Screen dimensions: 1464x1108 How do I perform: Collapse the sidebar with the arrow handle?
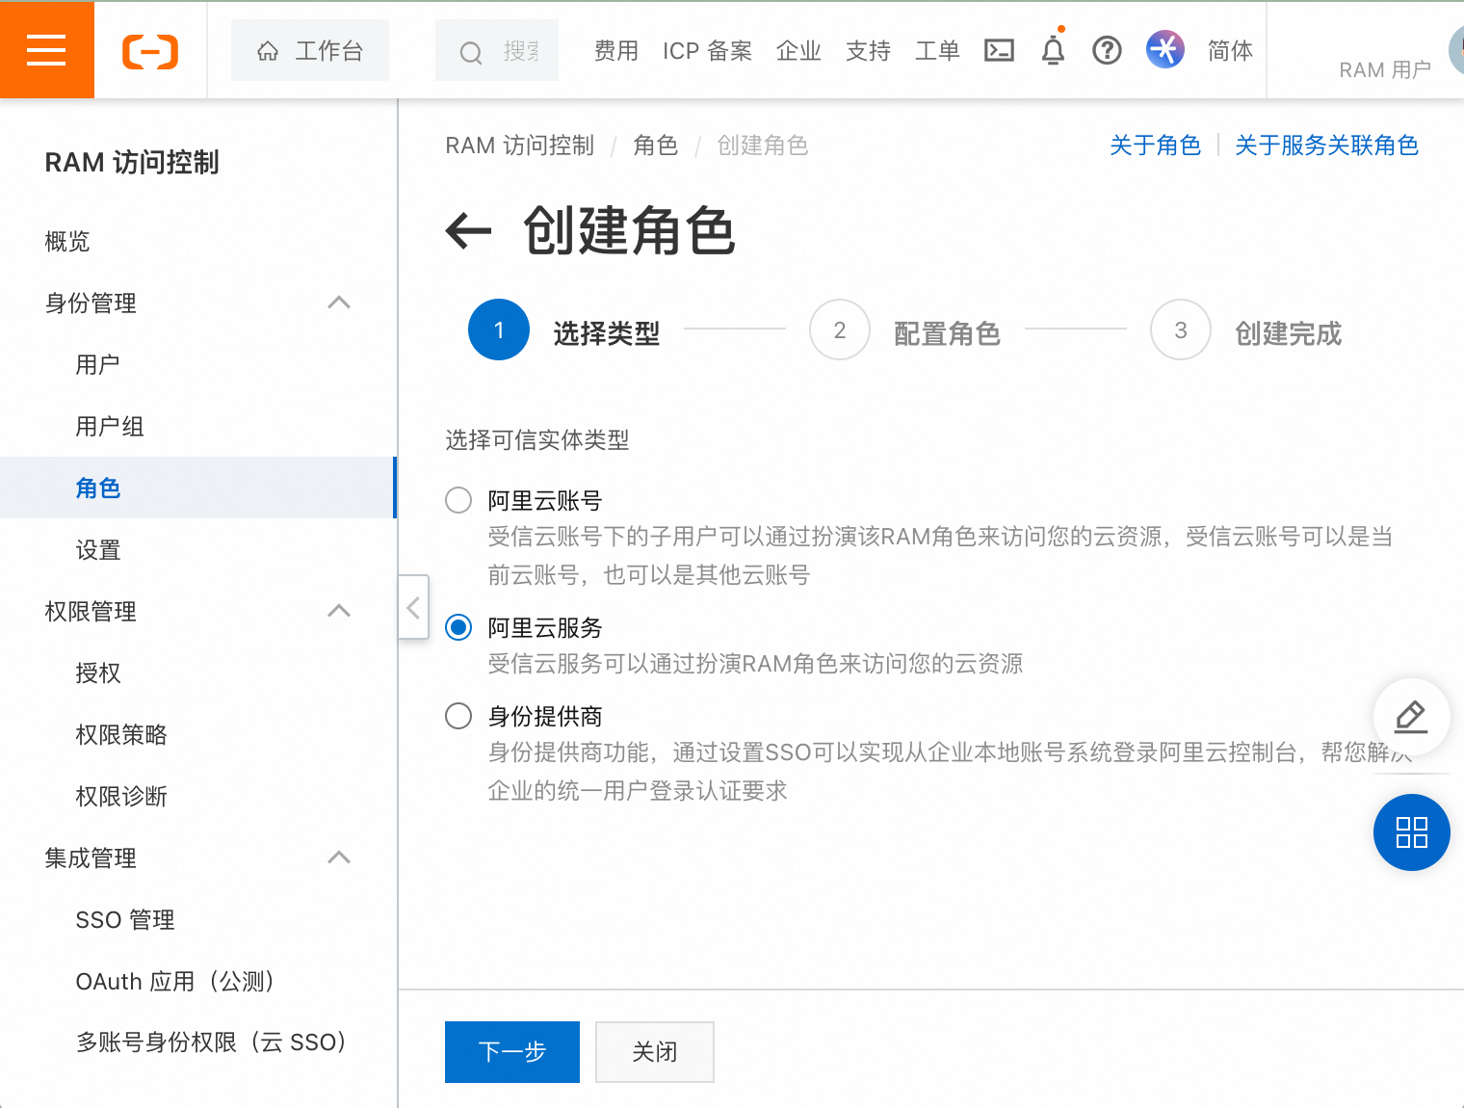point(413,607)
